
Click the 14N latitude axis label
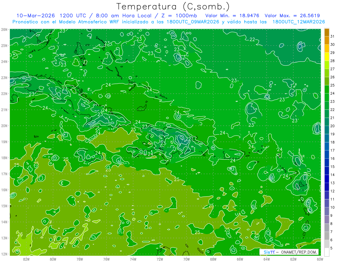point(4,222)
